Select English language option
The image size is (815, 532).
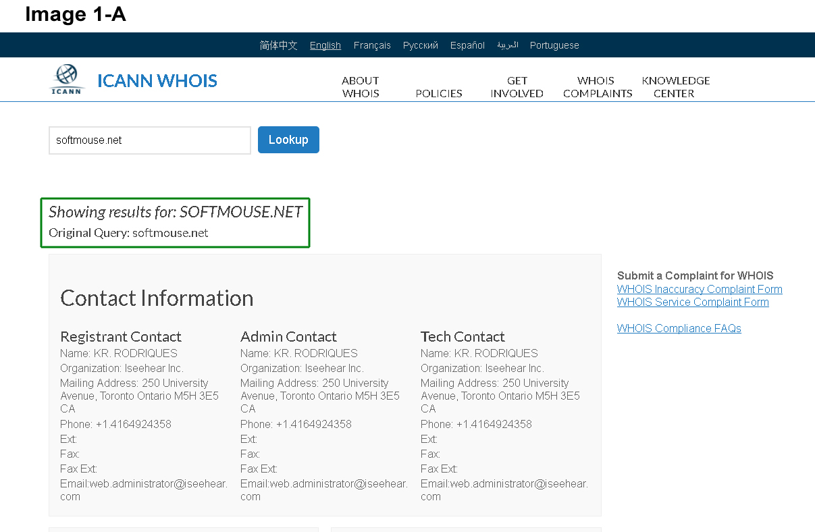[325, 45]
